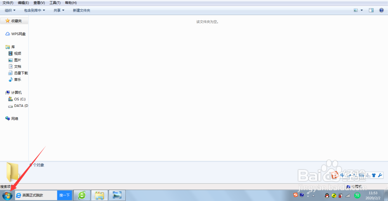The width and height of the screenshot is (388, 201).
Task: Expand the 包含到库中 dropdown
Action: pyautogui.click(x=35, y=10)
